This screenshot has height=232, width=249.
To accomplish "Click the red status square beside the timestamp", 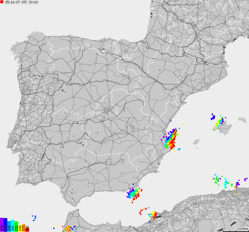I will click(2, 3).
